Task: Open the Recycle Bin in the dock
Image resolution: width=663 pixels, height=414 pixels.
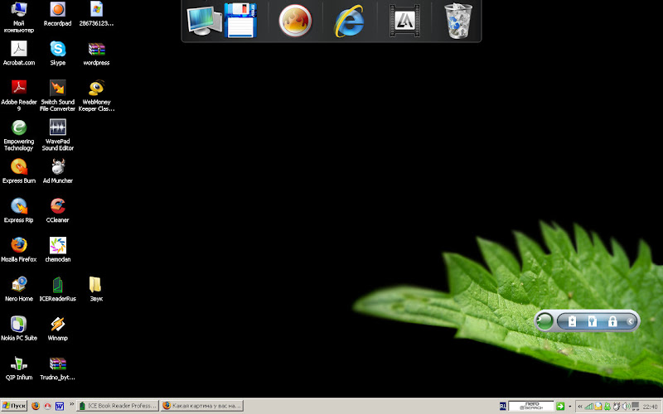Action: [x=457, y=22]
